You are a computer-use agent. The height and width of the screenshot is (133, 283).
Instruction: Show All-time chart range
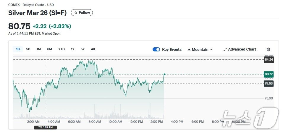[93, 49]
